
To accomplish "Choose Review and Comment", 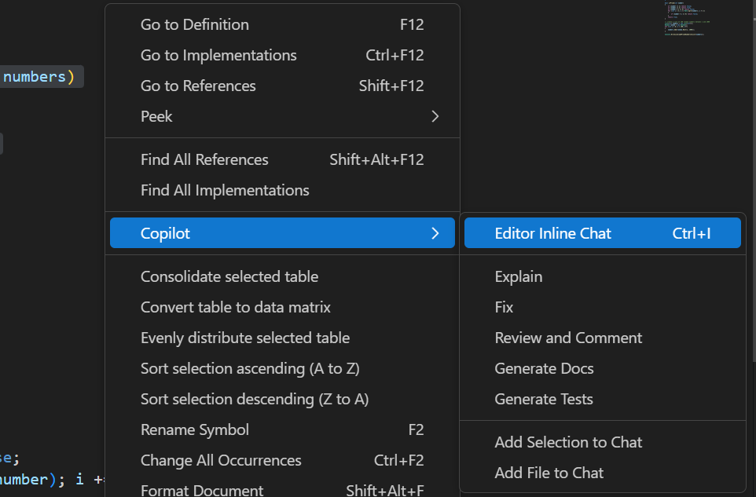I will coord(568,338).
